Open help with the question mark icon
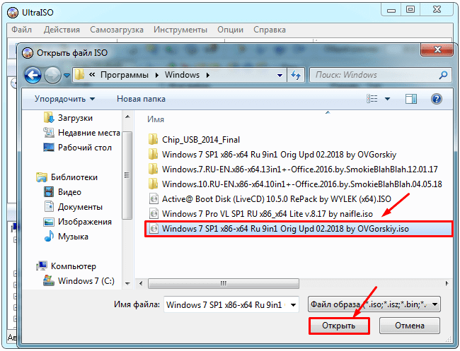 coord(437,99)
